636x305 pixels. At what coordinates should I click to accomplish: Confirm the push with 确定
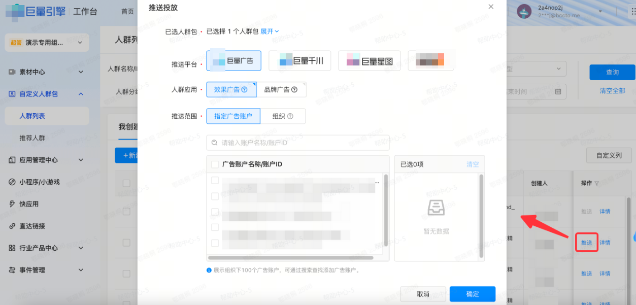(473, 294)
